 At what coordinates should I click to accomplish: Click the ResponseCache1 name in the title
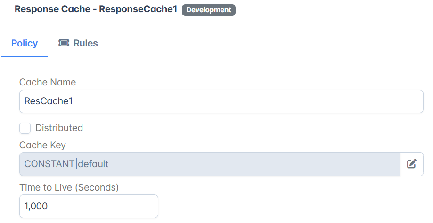[138, 9]
